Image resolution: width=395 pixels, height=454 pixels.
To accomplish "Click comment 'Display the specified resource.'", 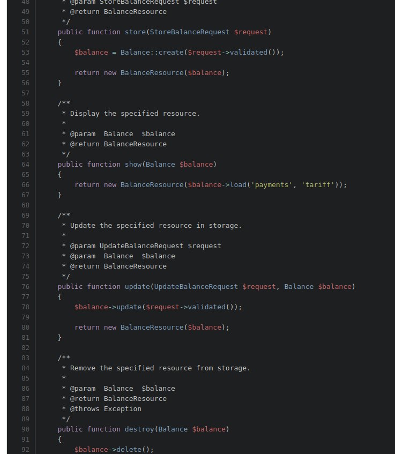I will [135, 114].
